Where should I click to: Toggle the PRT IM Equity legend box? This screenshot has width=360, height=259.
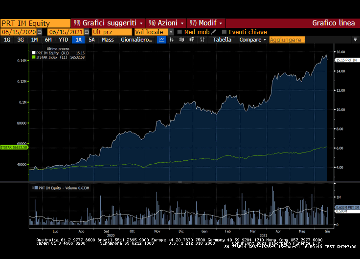pos(34,53)
